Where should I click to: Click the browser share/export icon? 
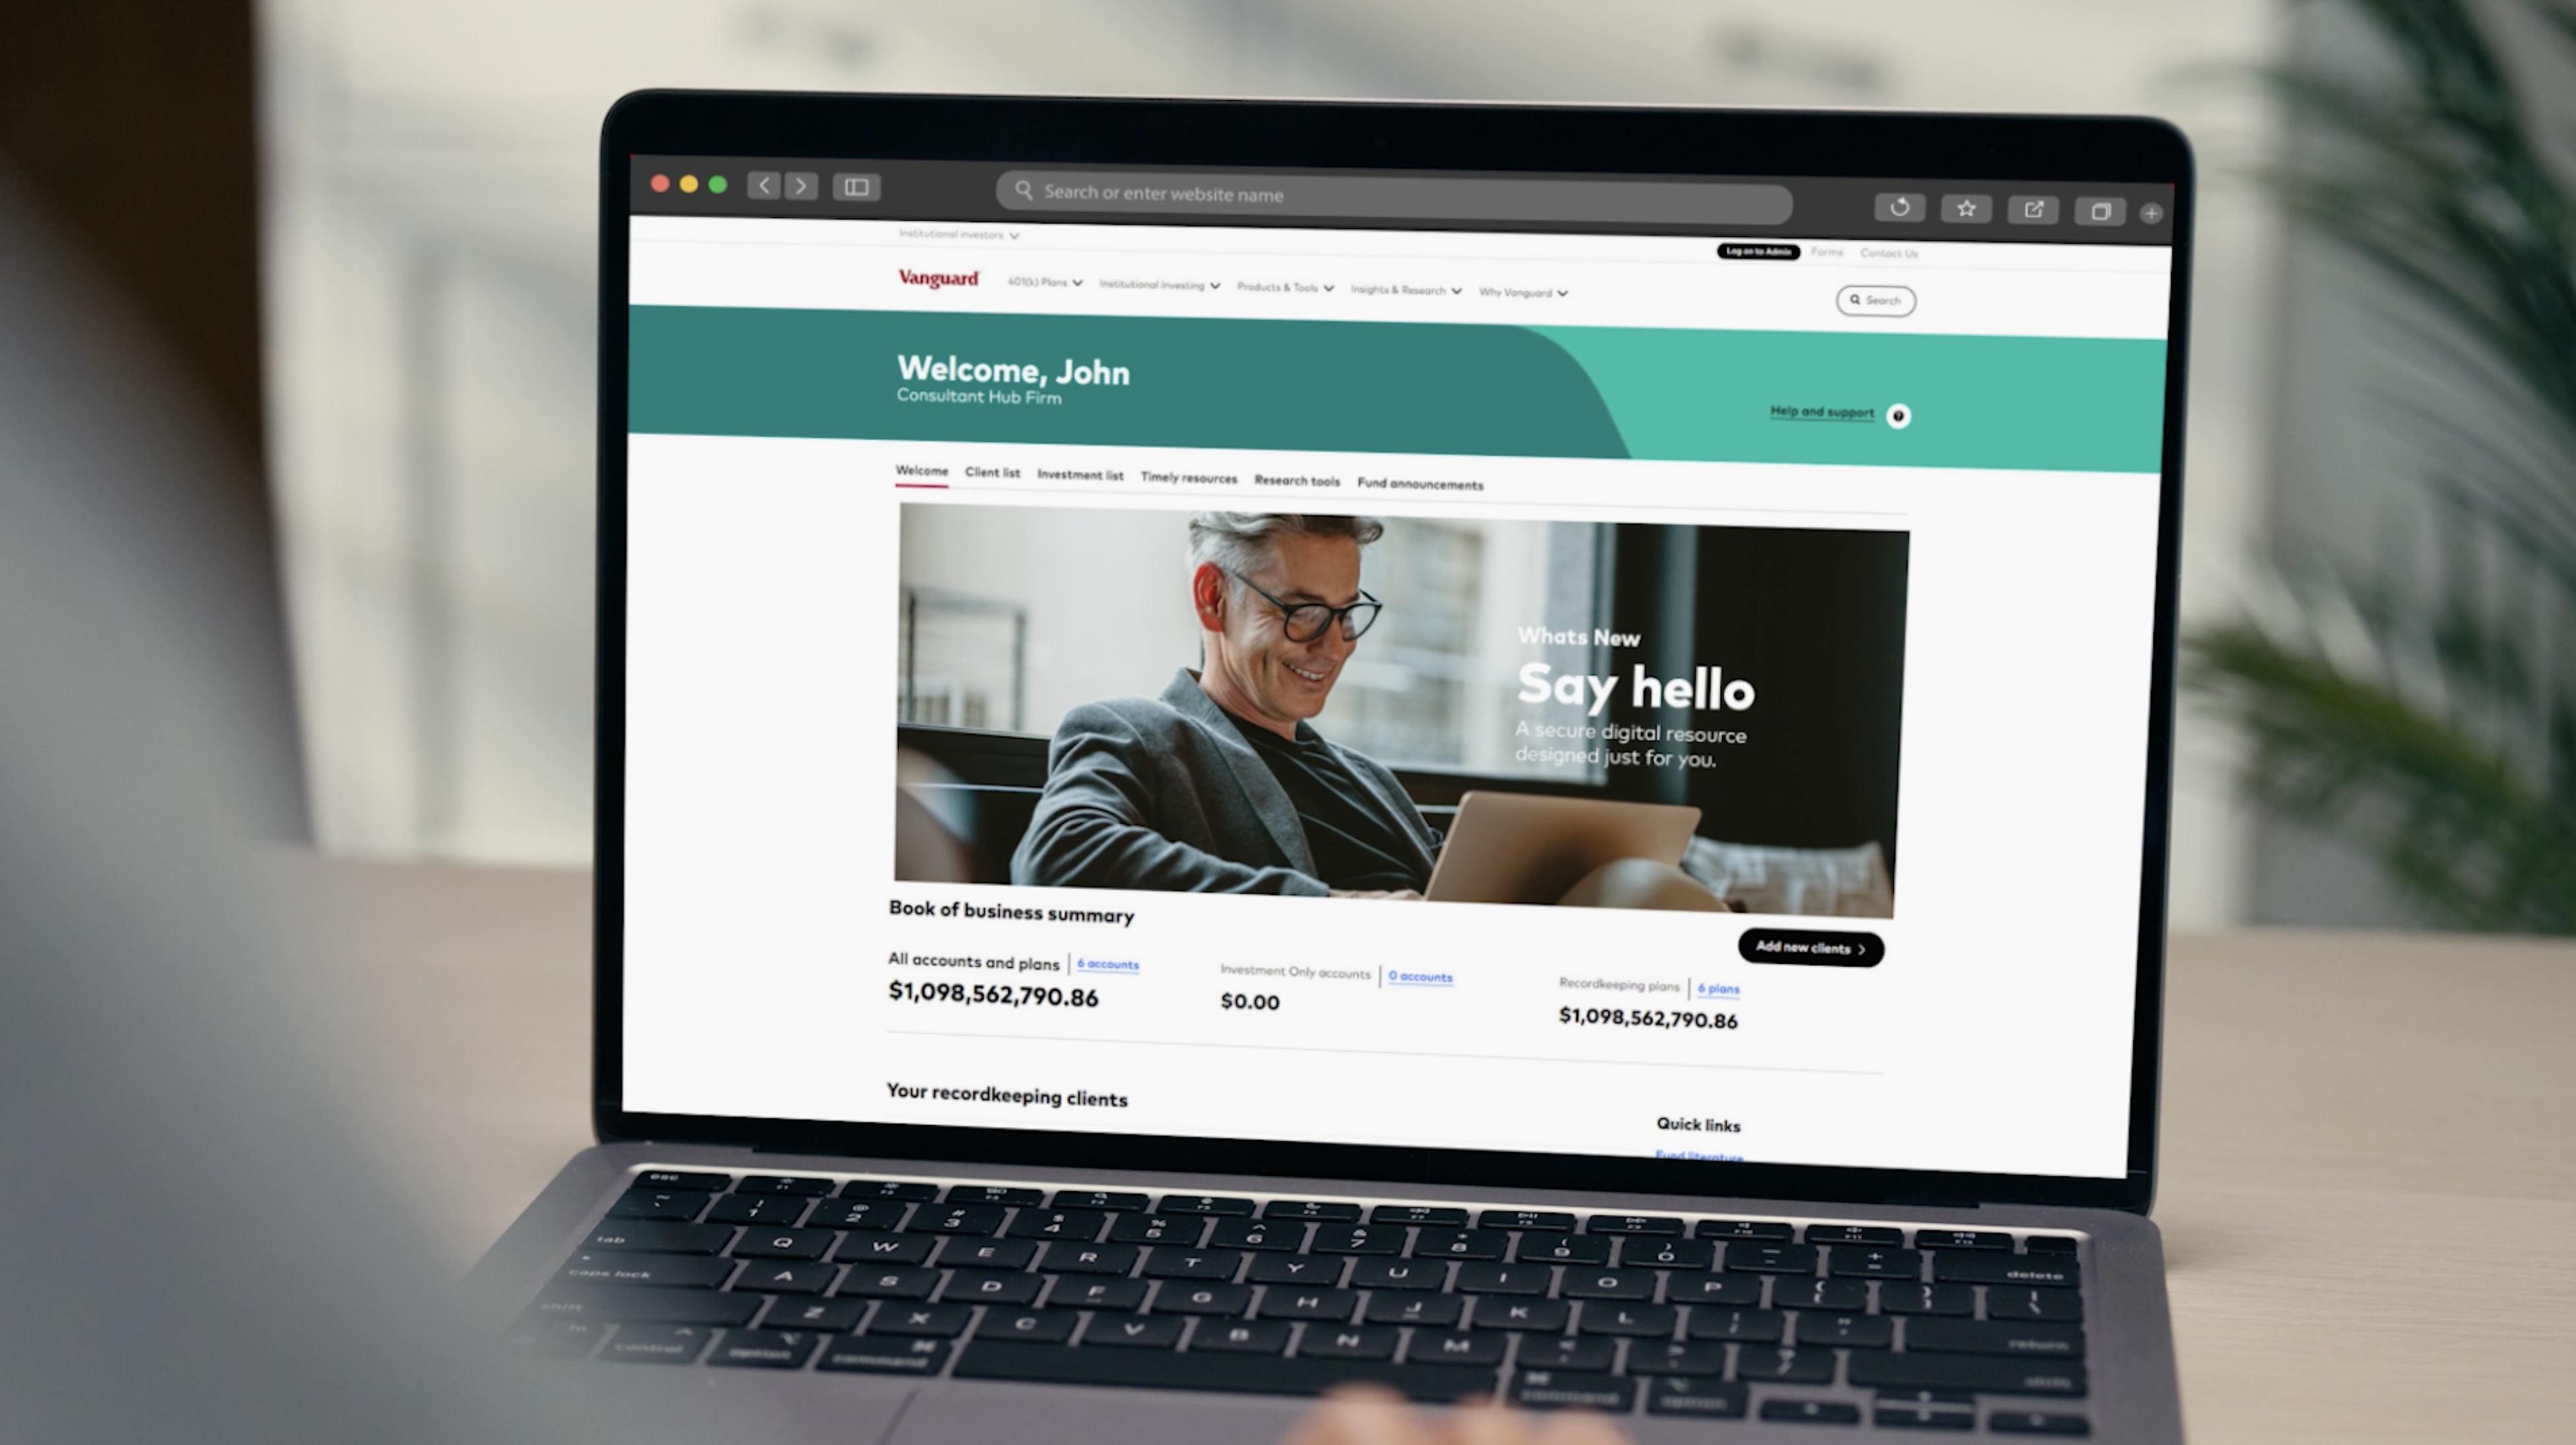click(x=2035, y=207)
